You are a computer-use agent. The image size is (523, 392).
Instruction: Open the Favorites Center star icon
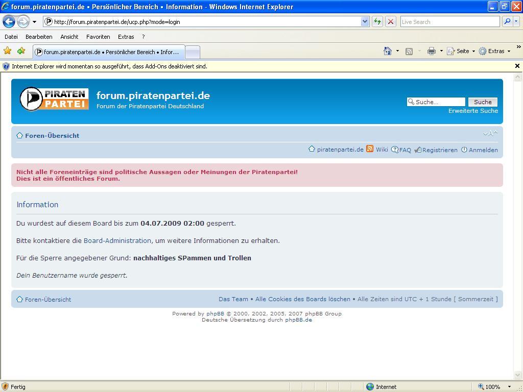(x=7, y=51)
